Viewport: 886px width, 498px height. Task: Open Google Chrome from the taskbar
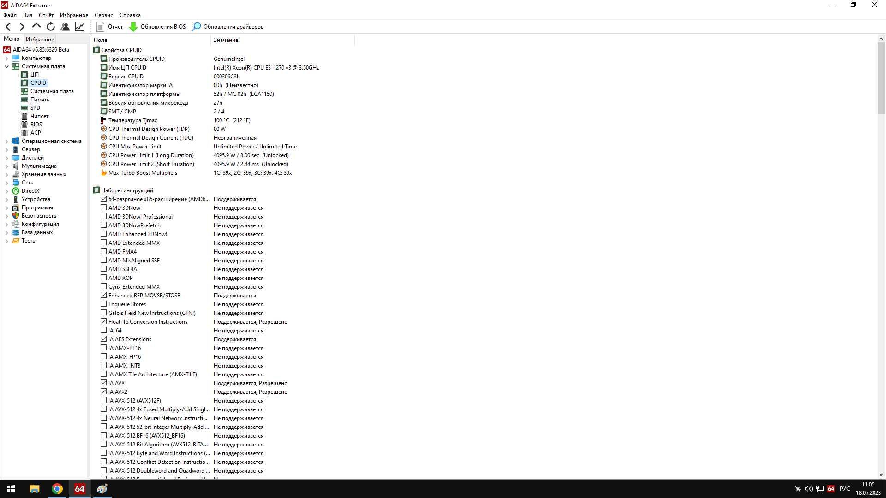click(57, 489)
